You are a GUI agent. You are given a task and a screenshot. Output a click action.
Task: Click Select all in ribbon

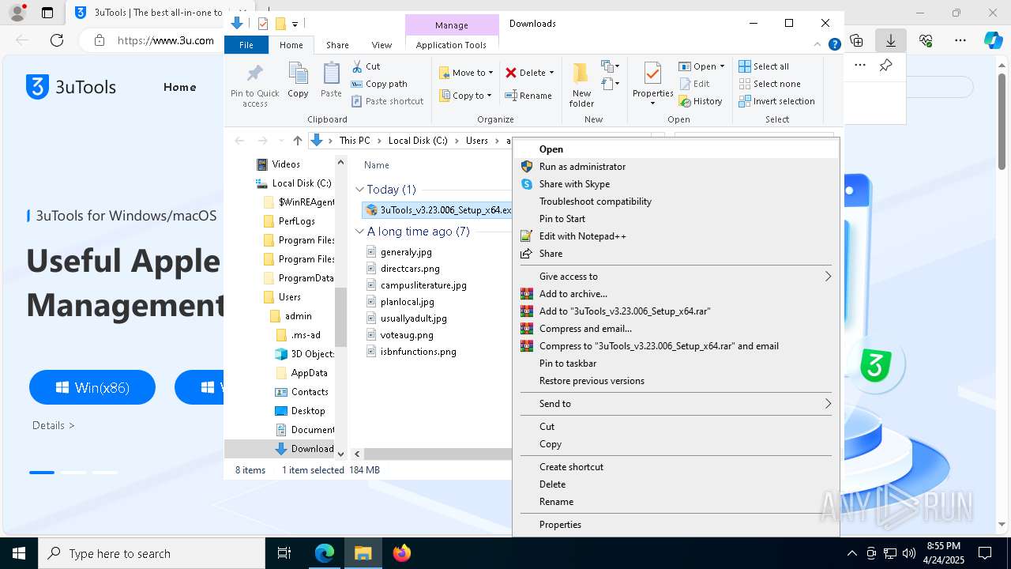pyautogui.click(x=764, y=66)
